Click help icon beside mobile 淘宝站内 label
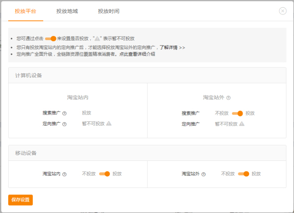 coord(65,174)
